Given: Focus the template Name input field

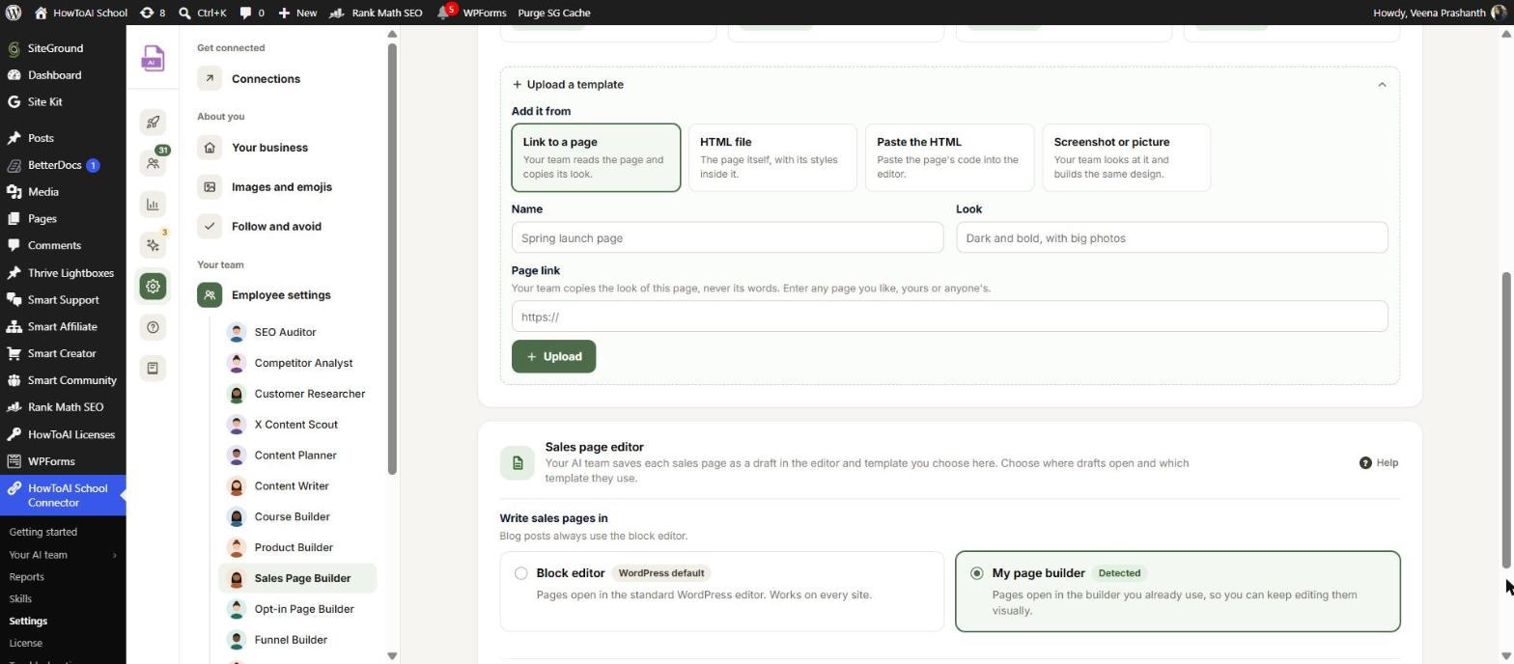Looking at the screenshot, I should [727, 238].
